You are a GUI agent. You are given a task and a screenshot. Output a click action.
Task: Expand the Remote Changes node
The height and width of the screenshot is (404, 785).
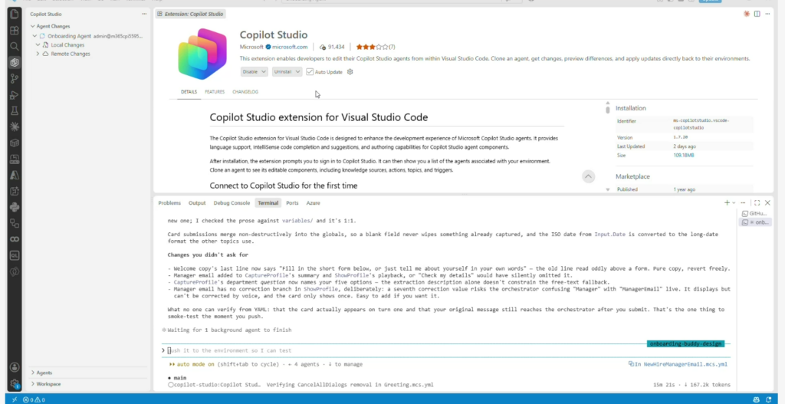pos(38,54)
